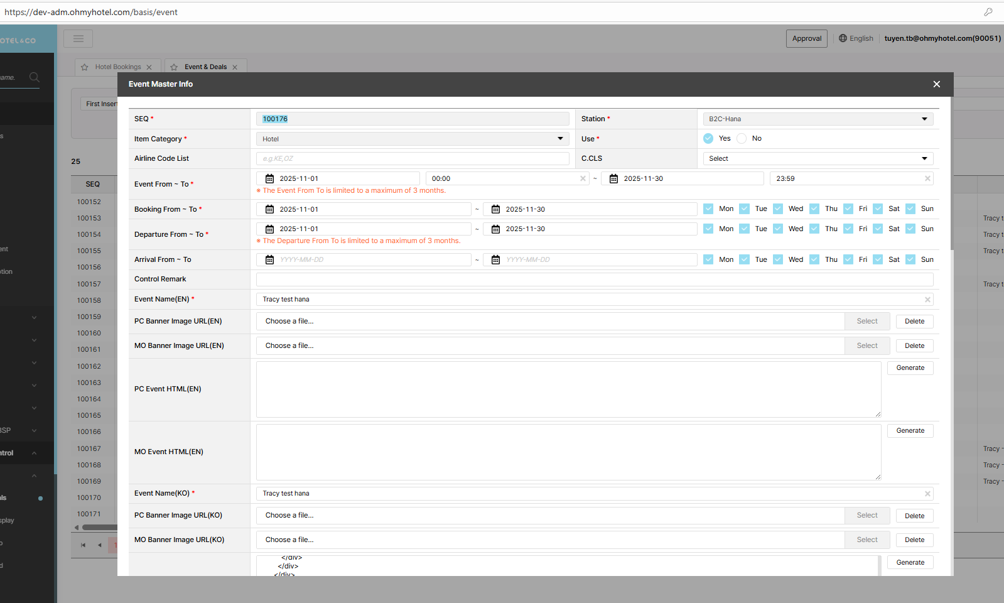Switch to the Hotel Bookings tab

117,67
